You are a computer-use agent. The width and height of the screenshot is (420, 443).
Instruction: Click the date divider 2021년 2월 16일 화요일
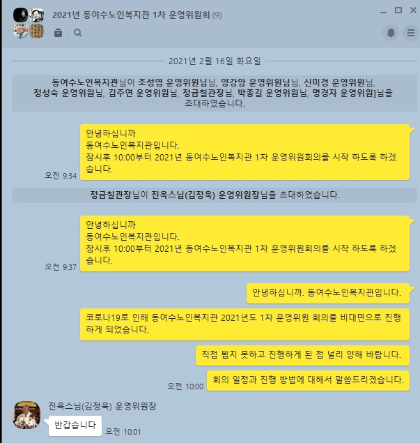point(215,61)
